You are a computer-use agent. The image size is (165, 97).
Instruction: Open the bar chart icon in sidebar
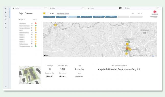pos(6,16)
